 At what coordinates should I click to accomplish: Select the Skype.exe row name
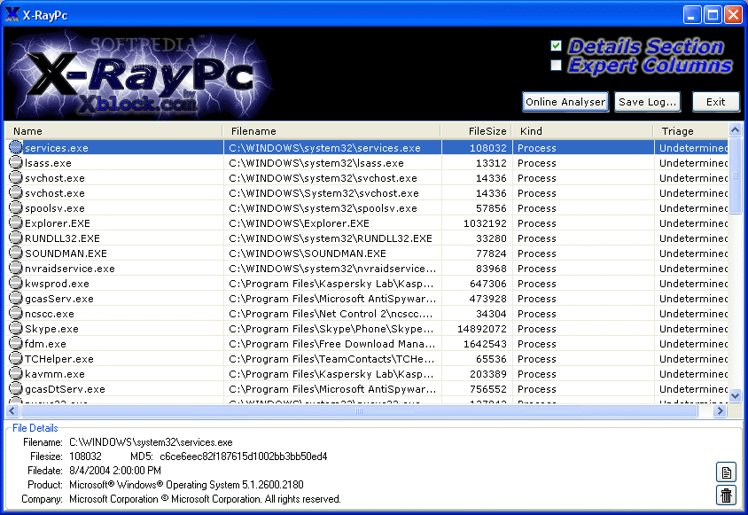coord(51,329)
